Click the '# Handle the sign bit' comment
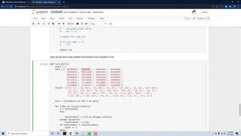Screen dimensions: 241x136 [73, 37]
